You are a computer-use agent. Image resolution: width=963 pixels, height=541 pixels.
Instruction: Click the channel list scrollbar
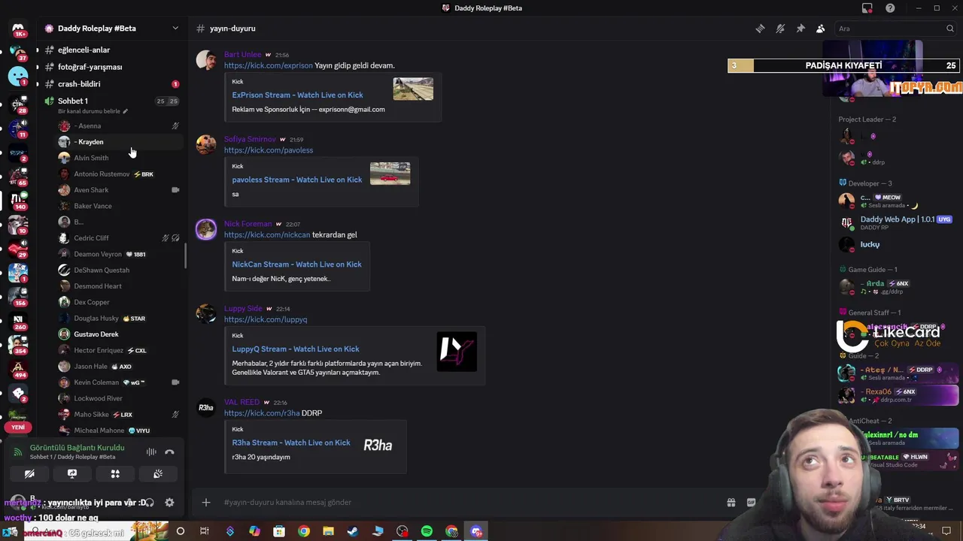pyautogui.click(x=185, y=255)
